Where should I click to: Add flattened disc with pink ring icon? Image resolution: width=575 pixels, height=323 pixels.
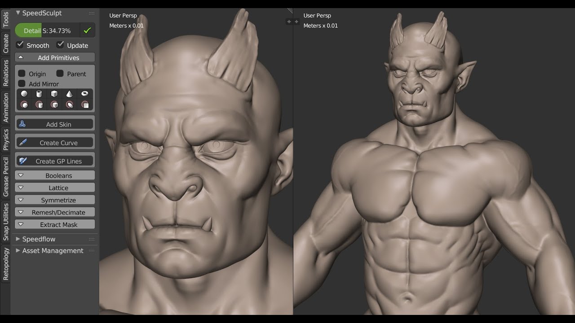(70, 105)
